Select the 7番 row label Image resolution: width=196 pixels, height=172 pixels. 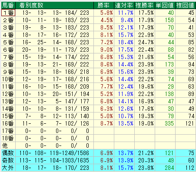[x=8, y=57]
